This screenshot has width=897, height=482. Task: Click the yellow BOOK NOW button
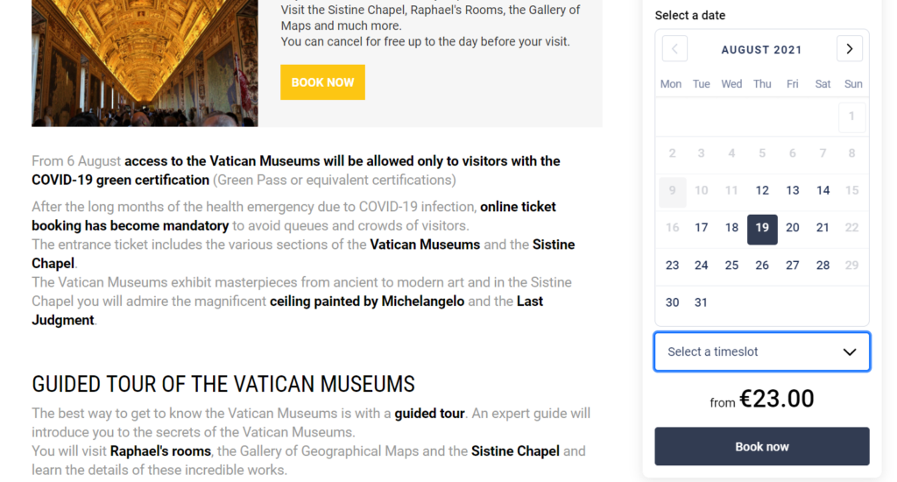pos(322,82)
